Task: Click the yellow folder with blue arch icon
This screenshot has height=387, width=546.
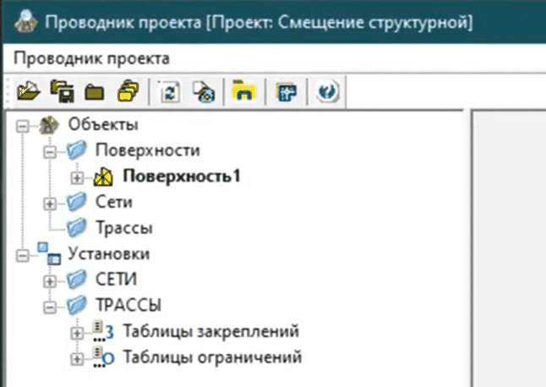Action: tap(243, 90)
